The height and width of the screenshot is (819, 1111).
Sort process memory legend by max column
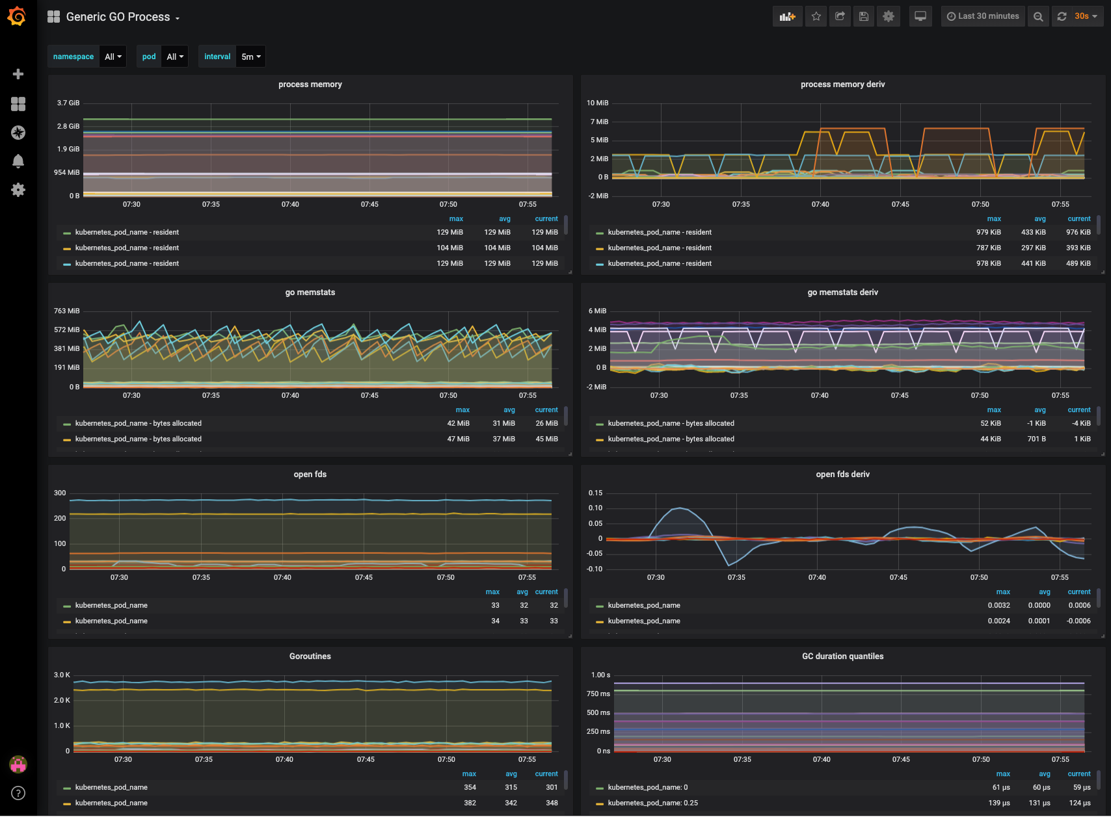456,219
